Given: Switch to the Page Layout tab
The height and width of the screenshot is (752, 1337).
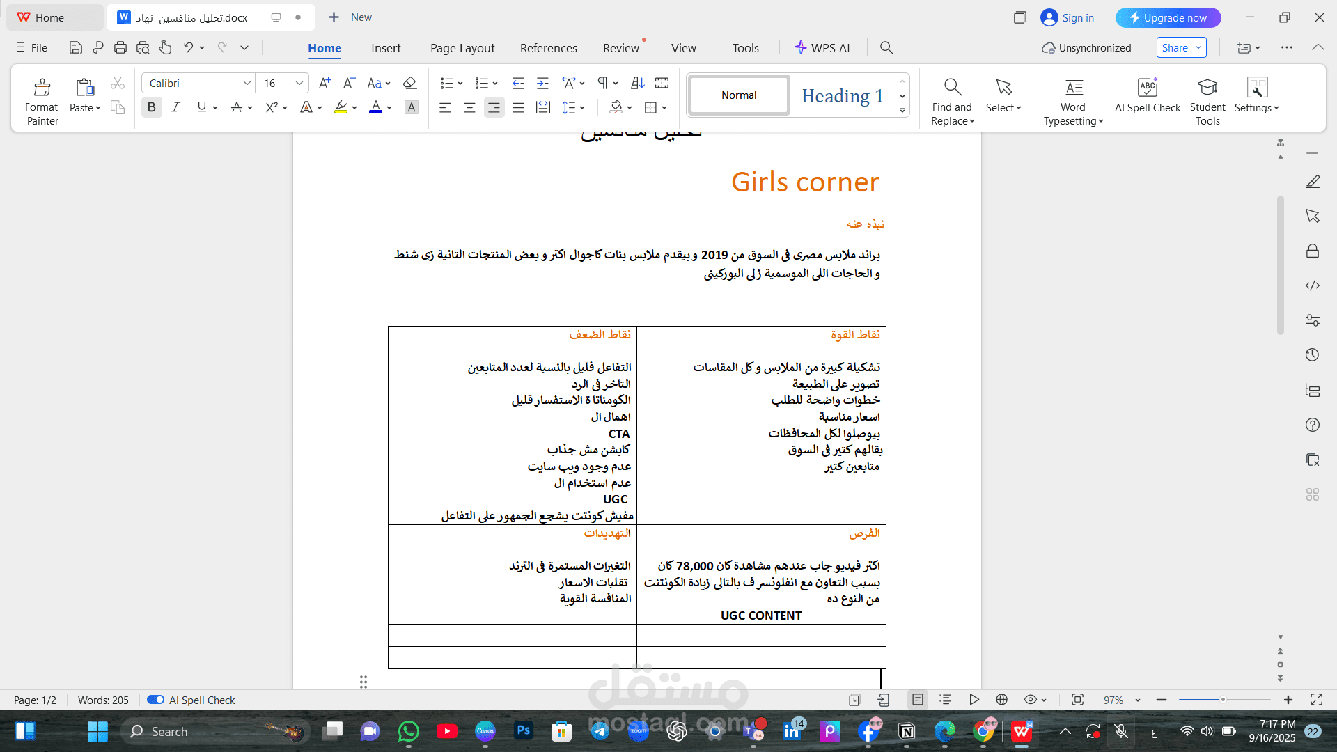Looking at the screenshot, I should (x=462, y=47).
